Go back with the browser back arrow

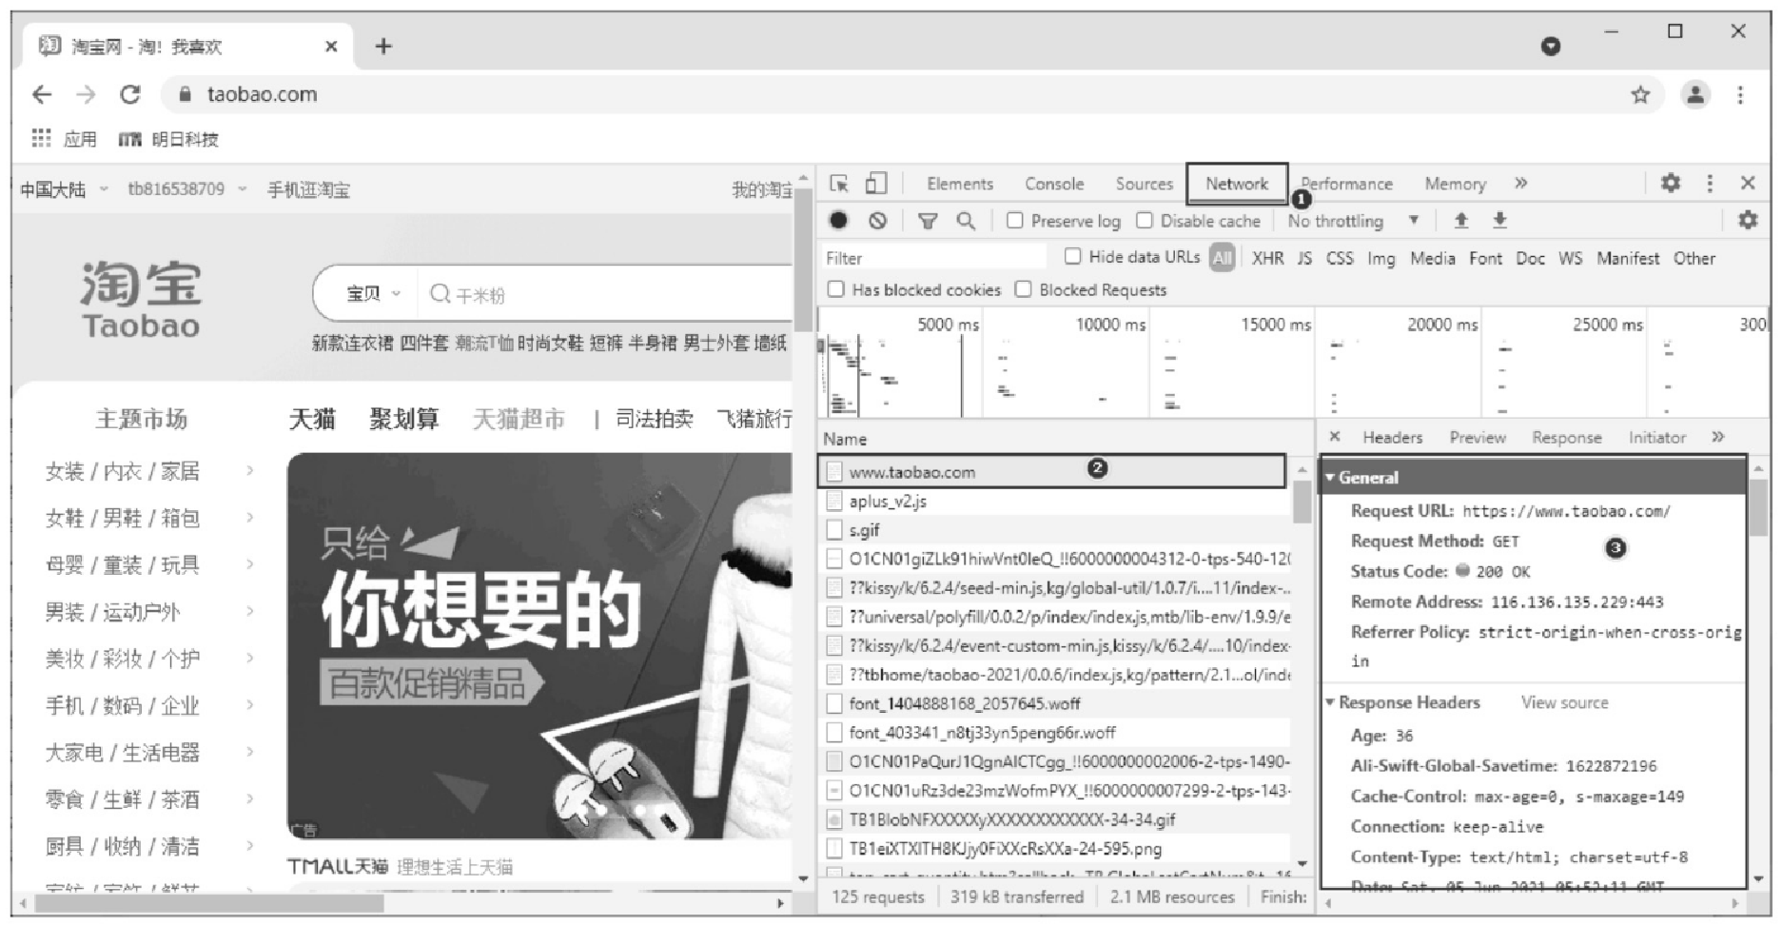[42, 94]
